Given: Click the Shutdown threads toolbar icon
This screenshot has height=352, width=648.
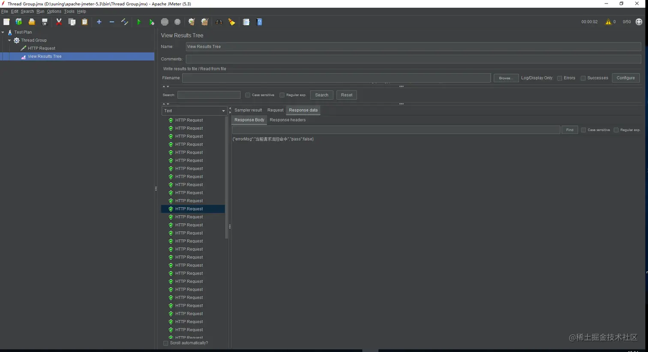Looking at the screenshot, I should (x=177, y=22).
